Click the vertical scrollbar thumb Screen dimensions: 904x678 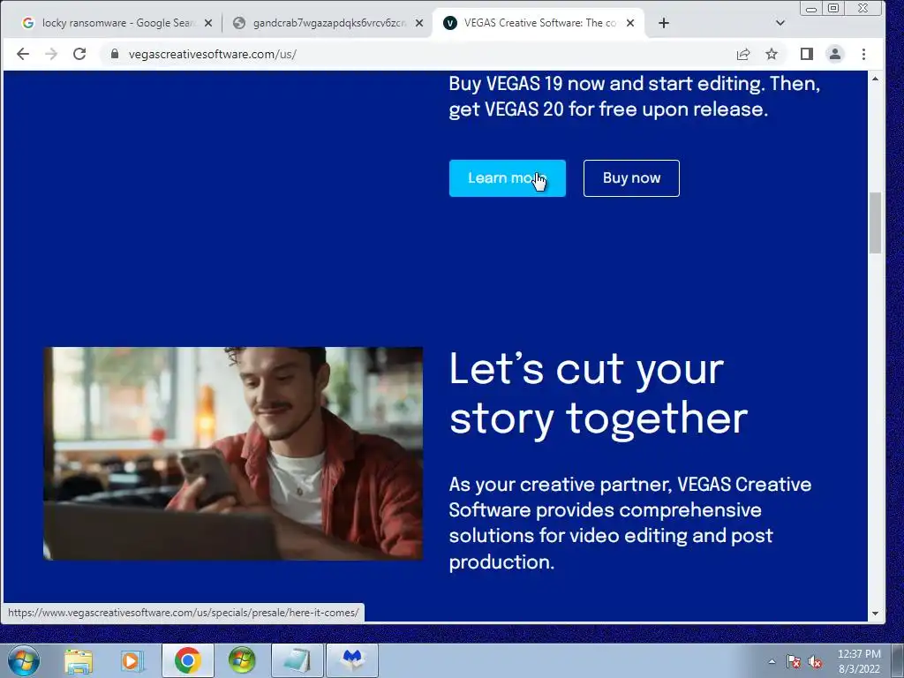(875, 222)
